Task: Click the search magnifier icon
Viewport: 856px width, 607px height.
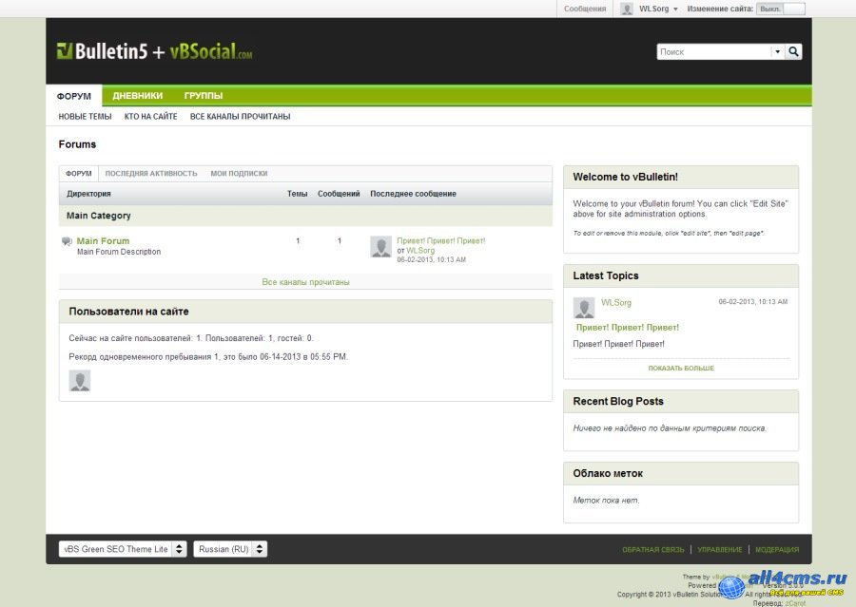Action: pos(794,52)
